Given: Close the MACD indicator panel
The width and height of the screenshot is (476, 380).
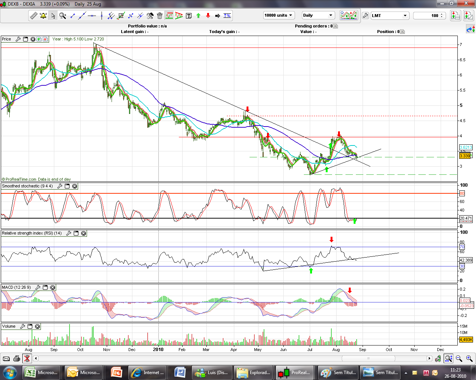Looking at the screenshot, I should click(53, 287).
